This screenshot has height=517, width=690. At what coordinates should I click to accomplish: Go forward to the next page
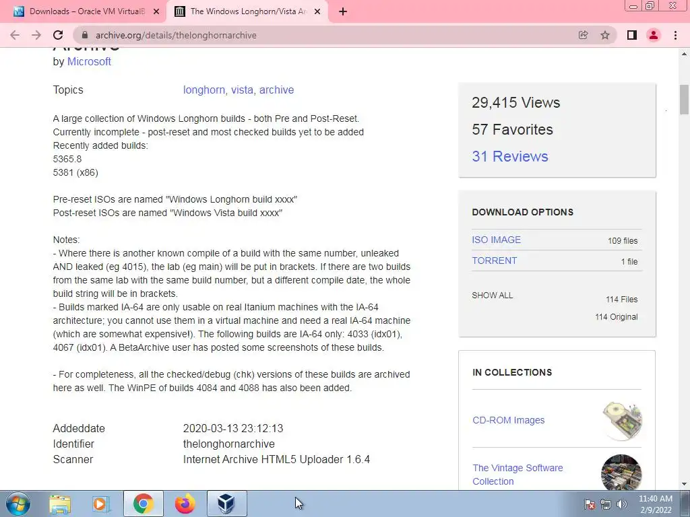36,35
